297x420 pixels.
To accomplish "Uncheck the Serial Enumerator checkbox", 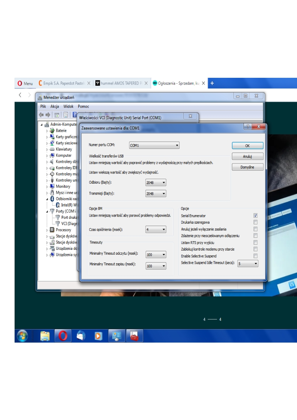I will (255, 216).
